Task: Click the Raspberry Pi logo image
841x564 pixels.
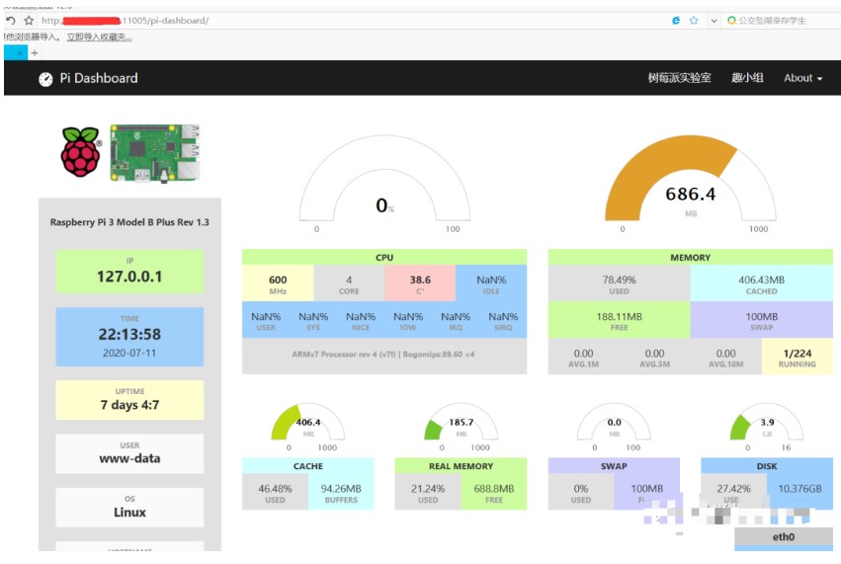Action: click(81, 152)
